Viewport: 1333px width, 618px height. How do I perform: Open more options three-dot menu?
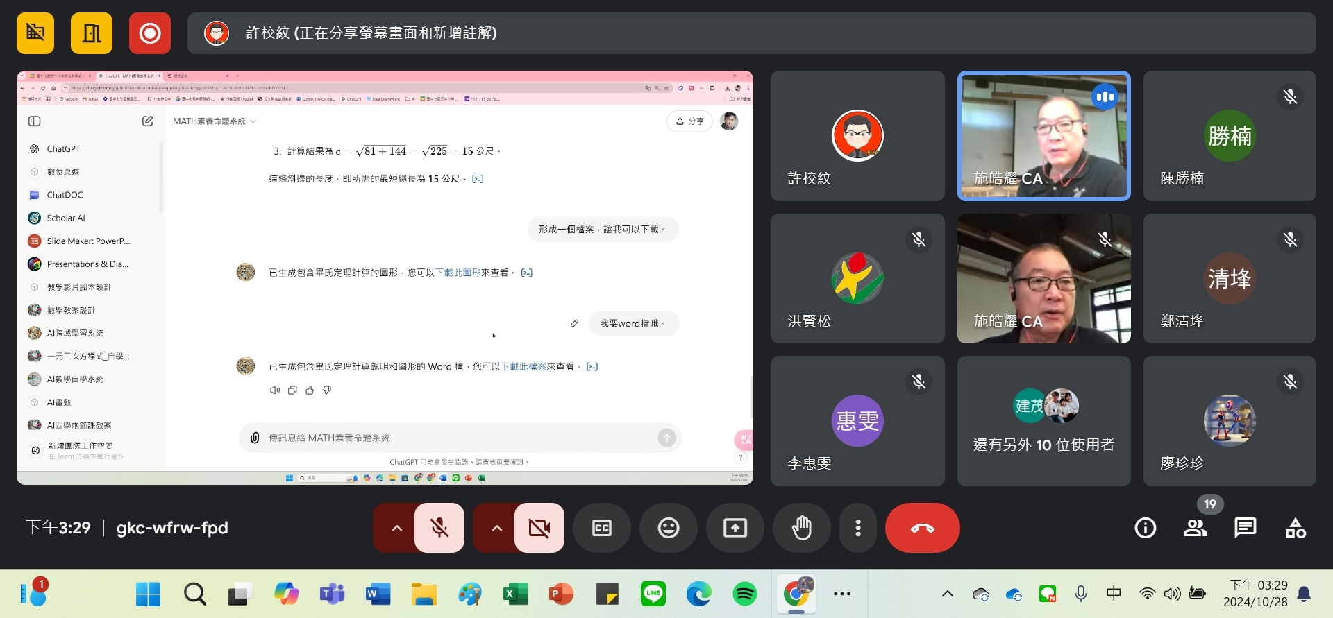tap(858, 528)
